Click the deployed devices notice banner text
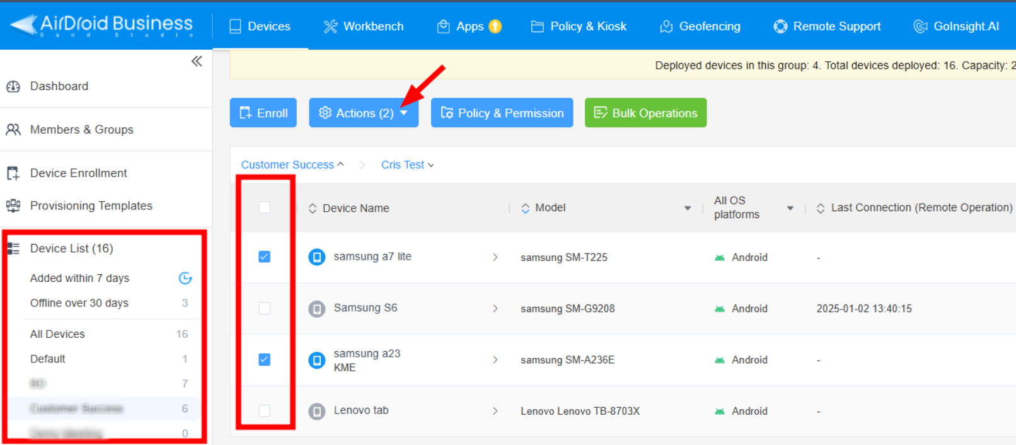Viewport: 1016px width, 445px height. coord(835,66)
